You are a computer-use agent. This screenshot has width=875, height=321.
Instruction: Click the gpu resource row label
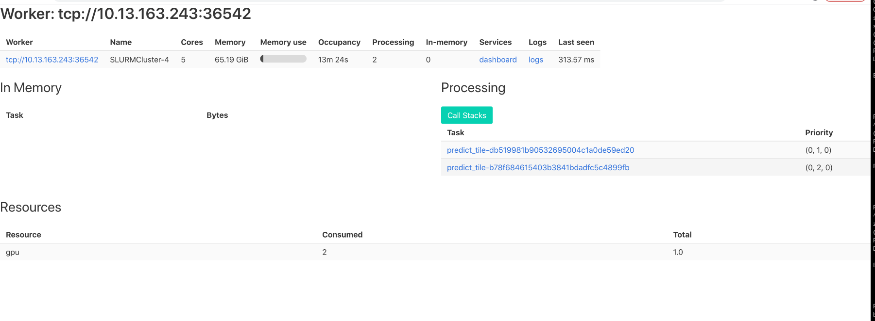click(x=13, y=253)
